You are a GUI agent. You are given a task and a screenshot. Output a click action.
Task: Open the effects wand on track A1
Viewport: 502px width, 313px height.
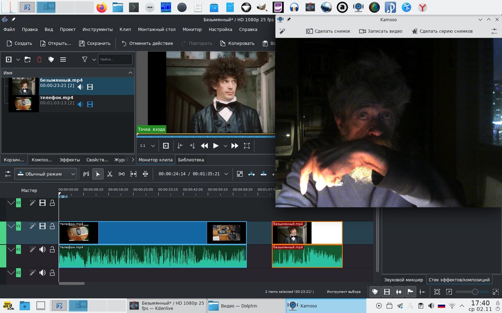[32, 249]
